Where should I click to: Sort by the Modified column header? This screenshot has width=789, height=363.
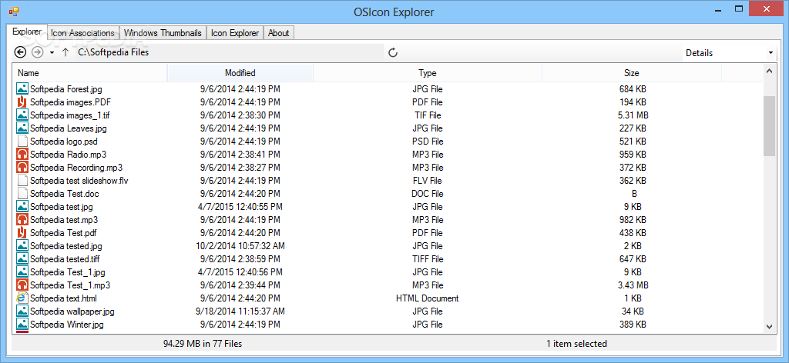[x=240, y=73]
